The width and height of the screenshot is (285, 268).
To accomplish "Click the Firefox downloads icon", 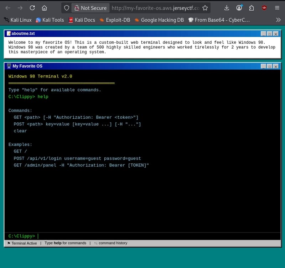I will (x=227, y=8).
